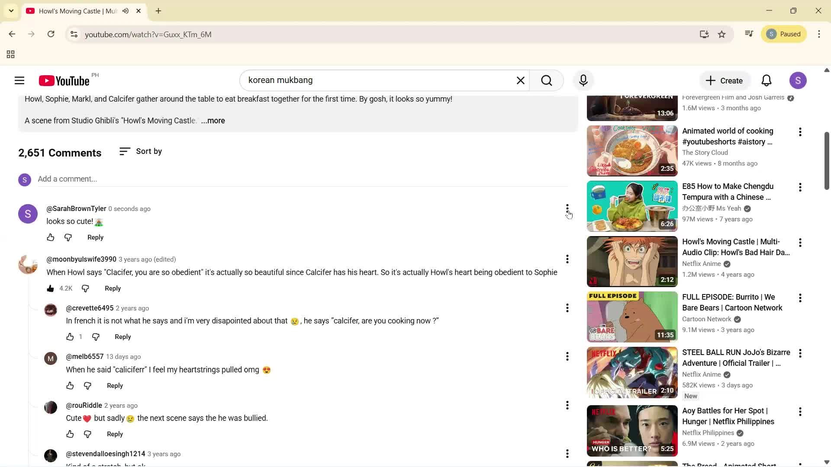Image resolution: width=831 pixels, height=467 pixels.
Task: Clear the search box with the X icon
Action: pyautogui.click(x=520, y=80)
